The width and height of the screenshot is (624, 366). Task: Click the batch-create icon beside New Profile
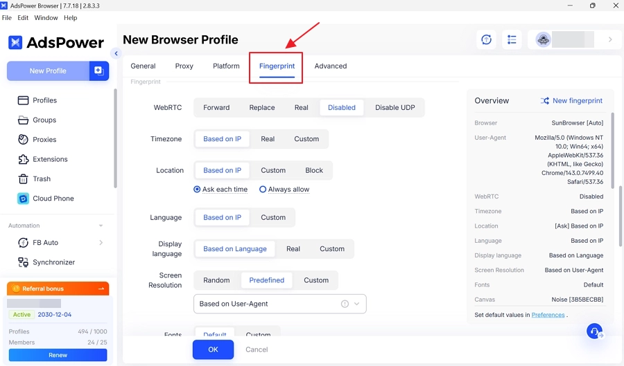(x=98, y=71)
